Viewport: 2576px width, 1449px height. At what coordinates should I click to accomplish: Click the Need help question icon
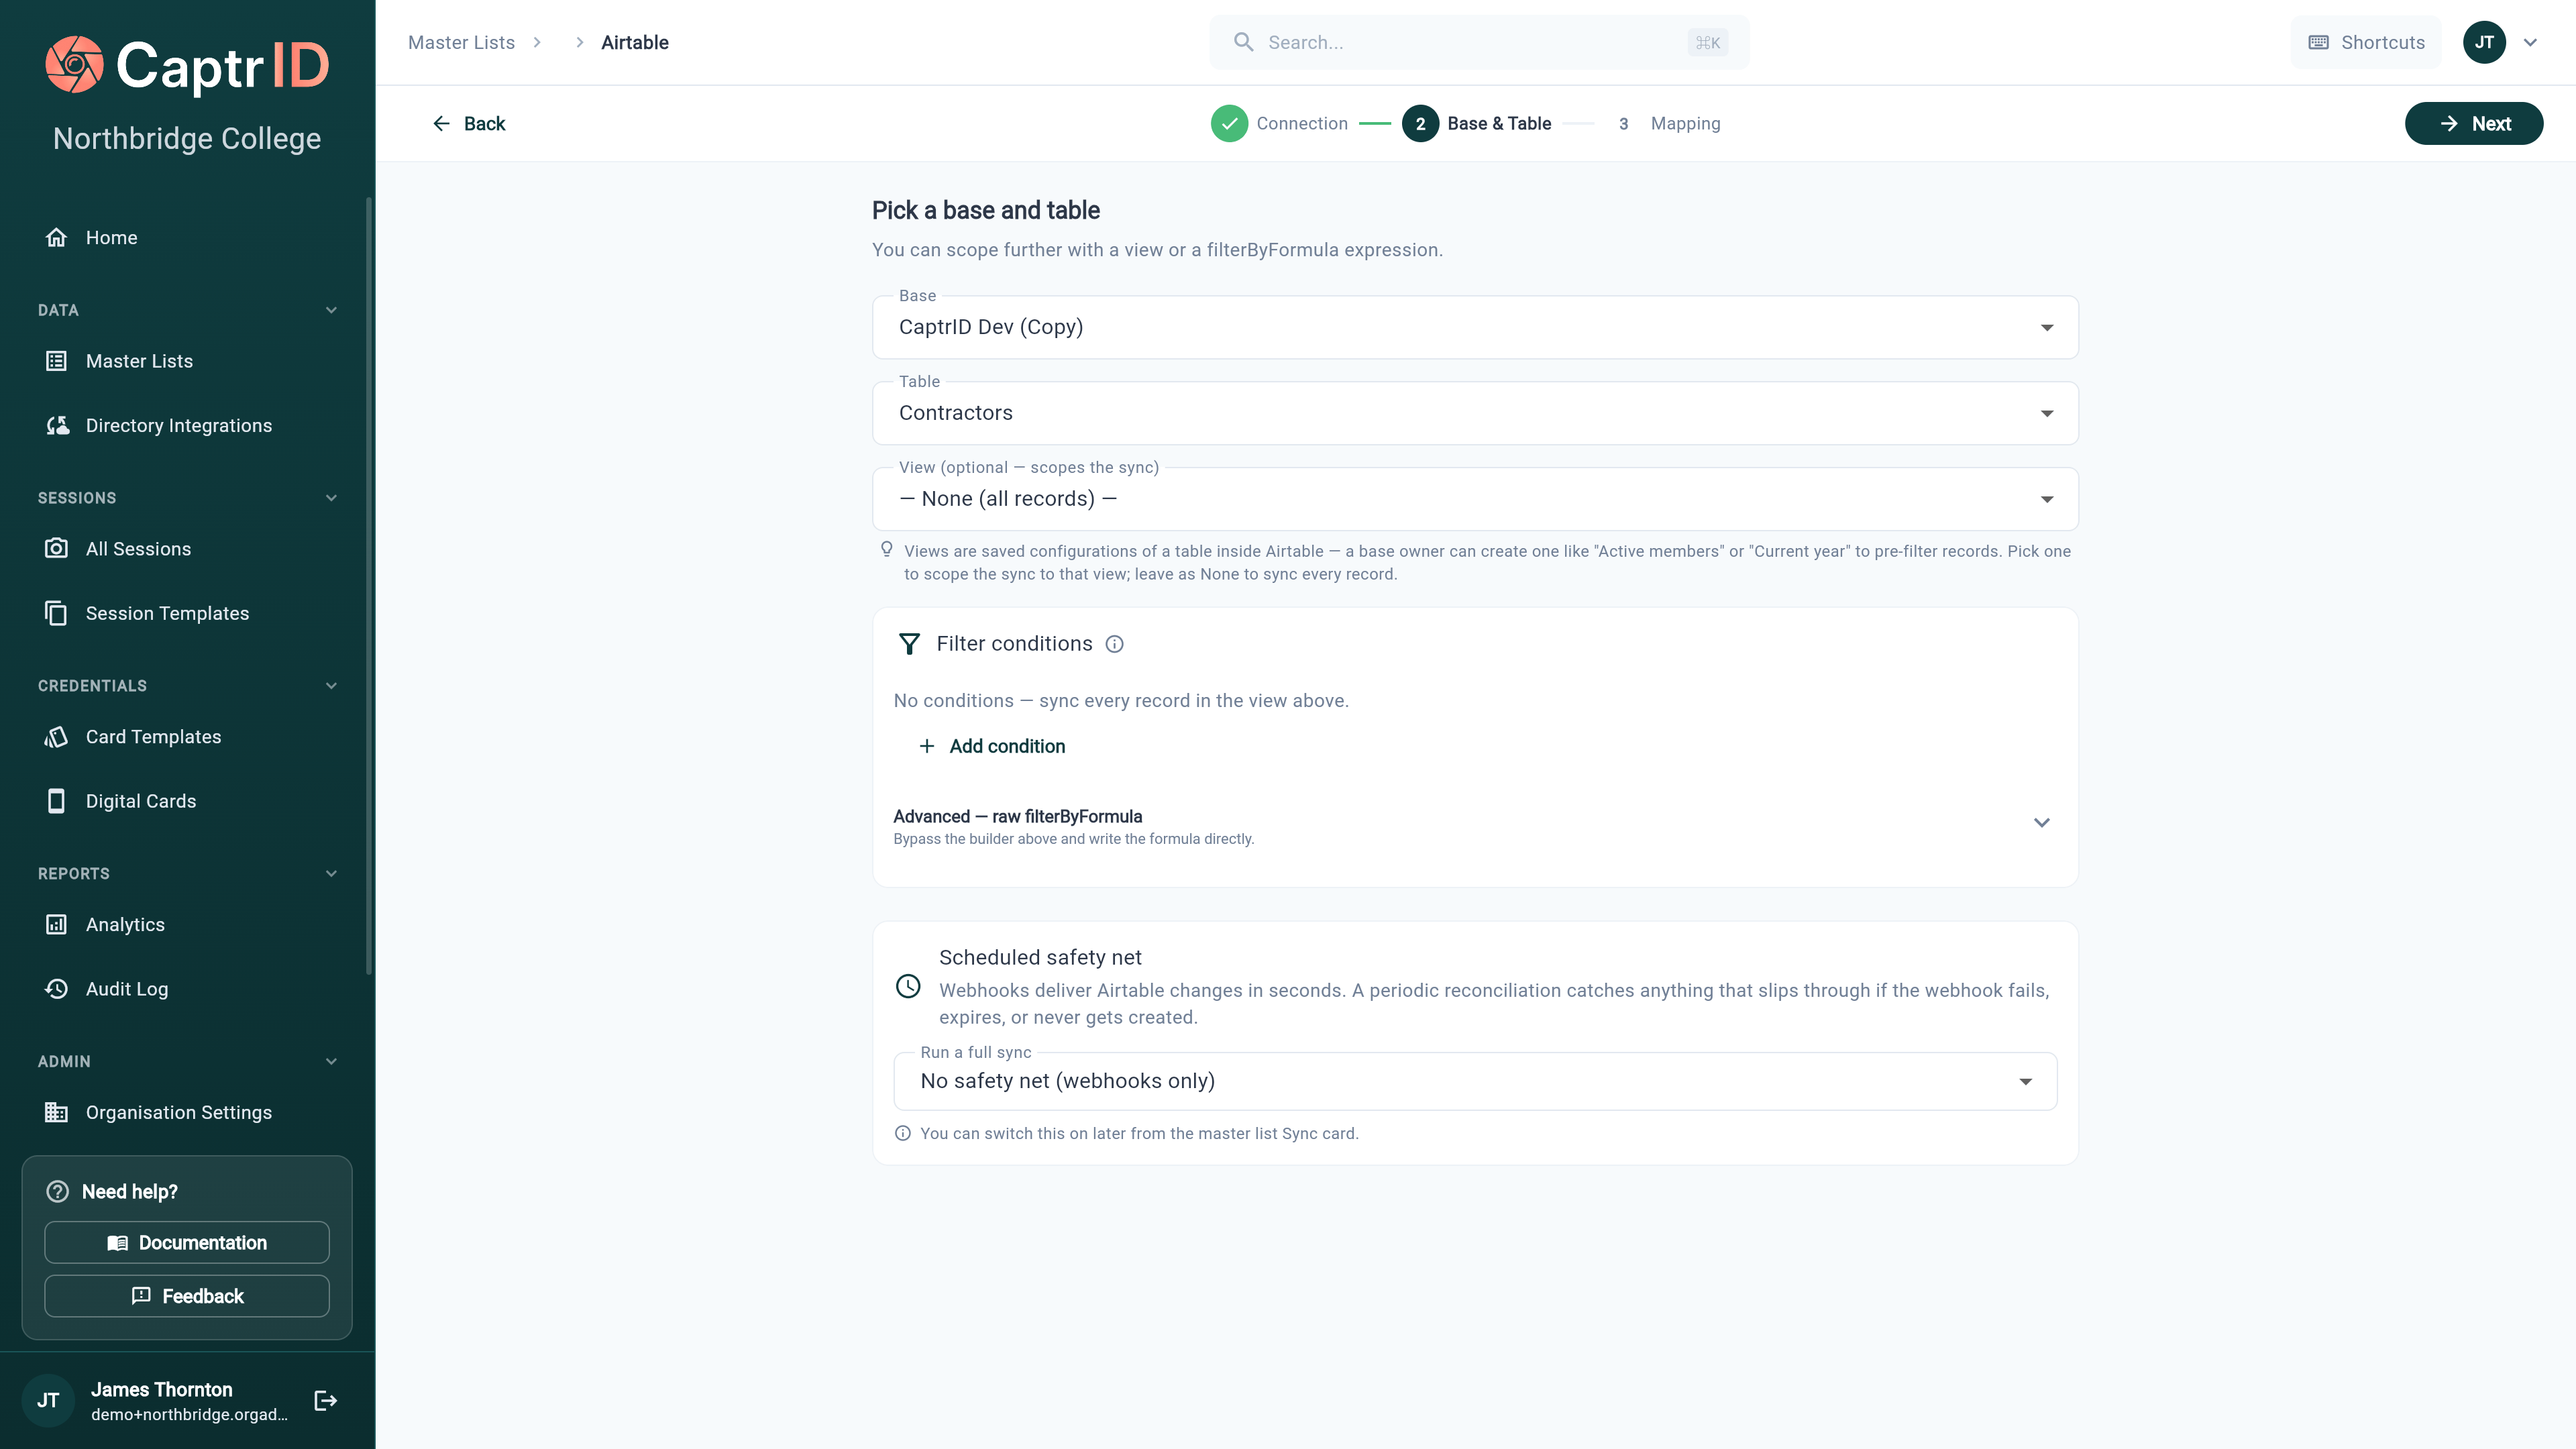[58, 1192]
